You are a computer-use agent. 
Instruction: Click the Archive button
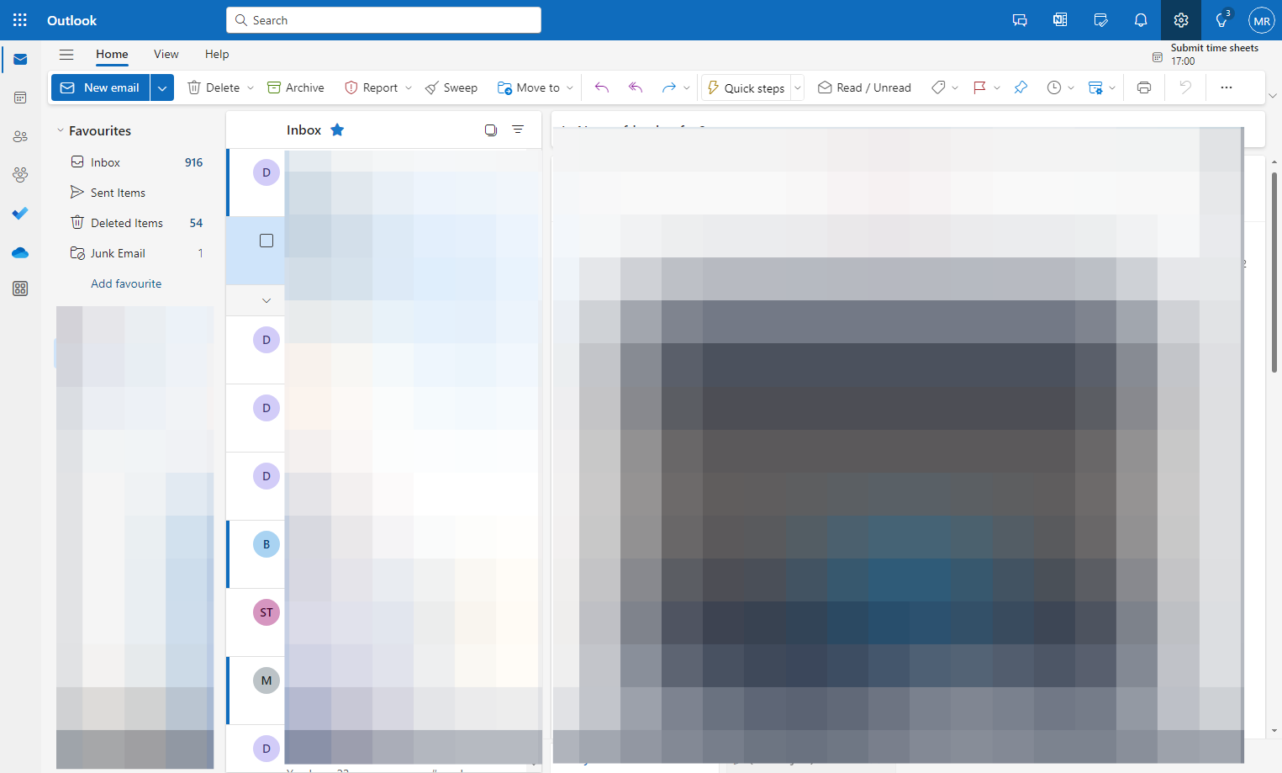point(296,87)
